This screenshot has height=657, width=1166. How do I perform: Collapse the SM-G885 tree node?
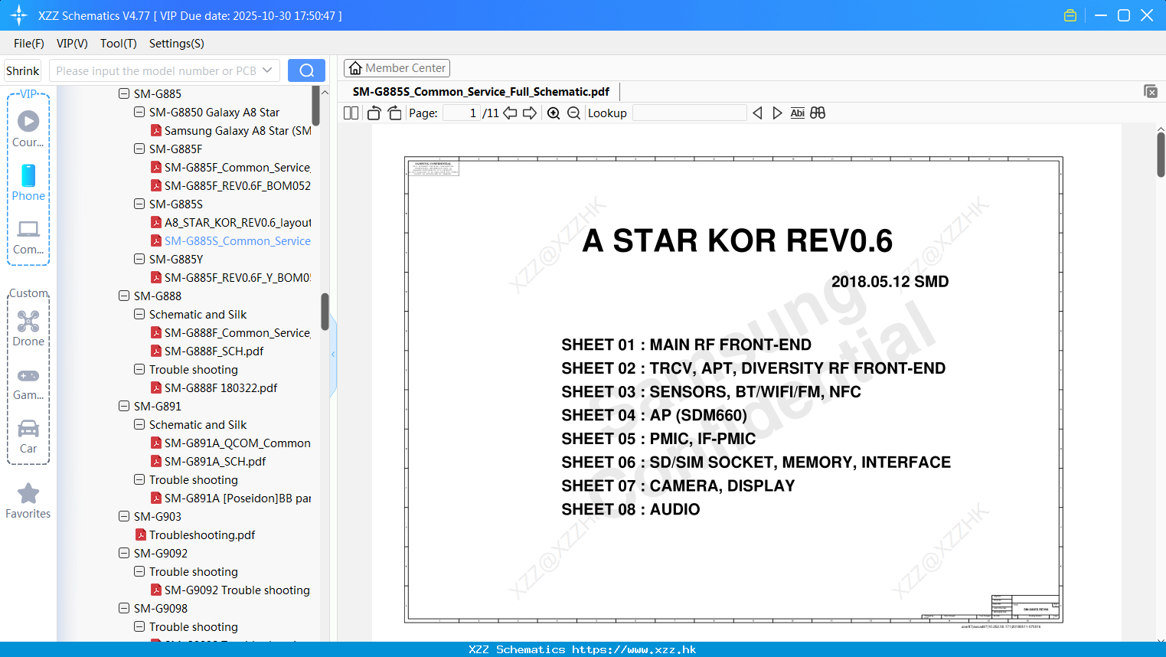(124, 93)
